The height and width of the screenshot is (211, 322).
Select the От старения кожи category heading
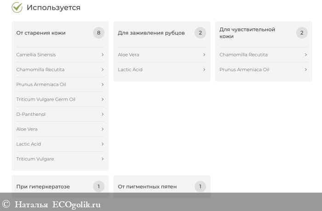tap(41, 33)
